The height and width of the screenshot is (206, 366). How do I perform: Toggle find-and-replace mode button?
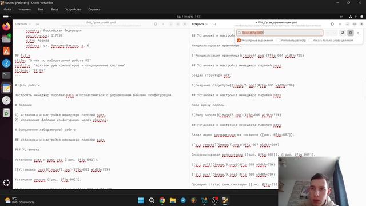click(343, 33)
